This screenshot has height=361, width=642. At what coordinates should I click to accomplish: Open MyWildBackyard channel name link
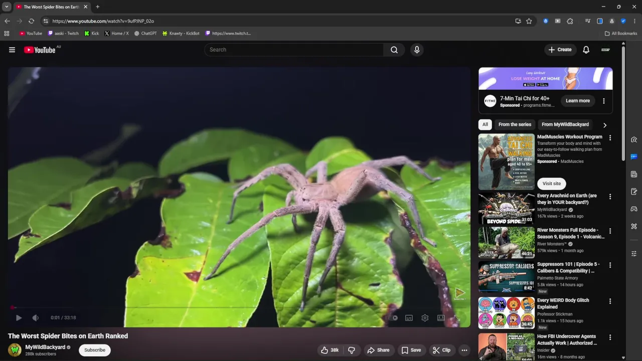coord(45,347)
